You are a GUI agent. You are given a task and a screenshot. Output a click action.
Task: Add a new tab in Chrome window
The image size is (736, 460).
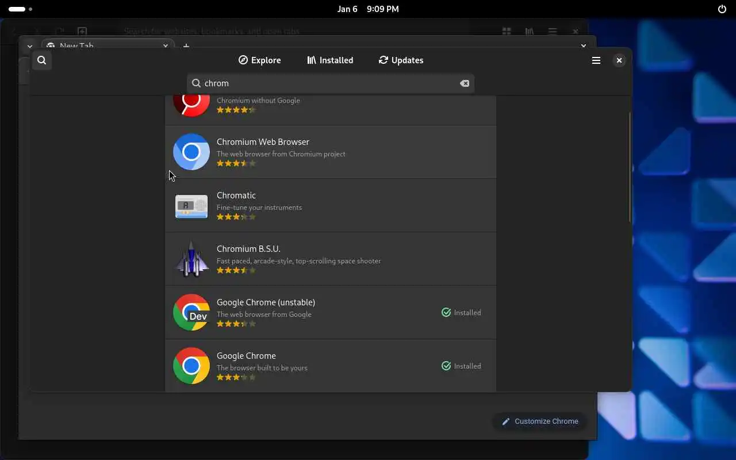(x=186, y=46)
